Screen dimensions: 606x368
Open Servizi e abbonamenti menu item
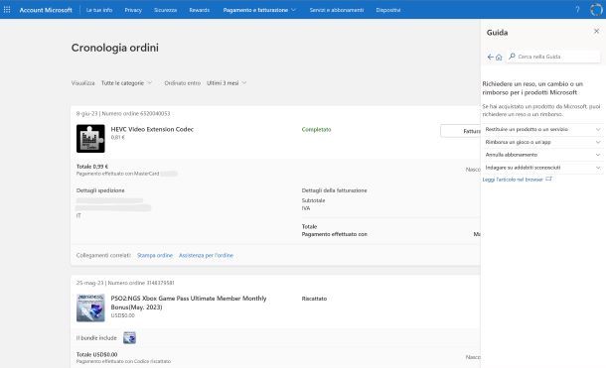tap(337, 10)
